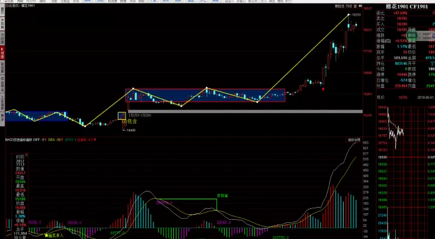The image size is (435, 239).
Task: Open the 首页 sidebar tab
Action: click(x=2, y=11)
